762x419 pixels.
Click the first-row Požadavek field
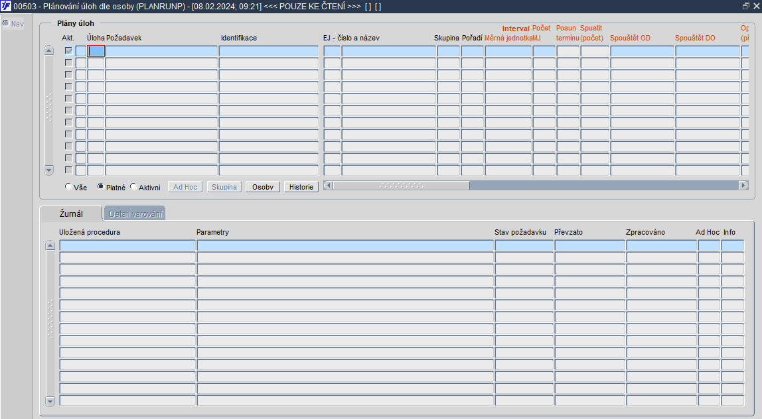click(161, 51)
